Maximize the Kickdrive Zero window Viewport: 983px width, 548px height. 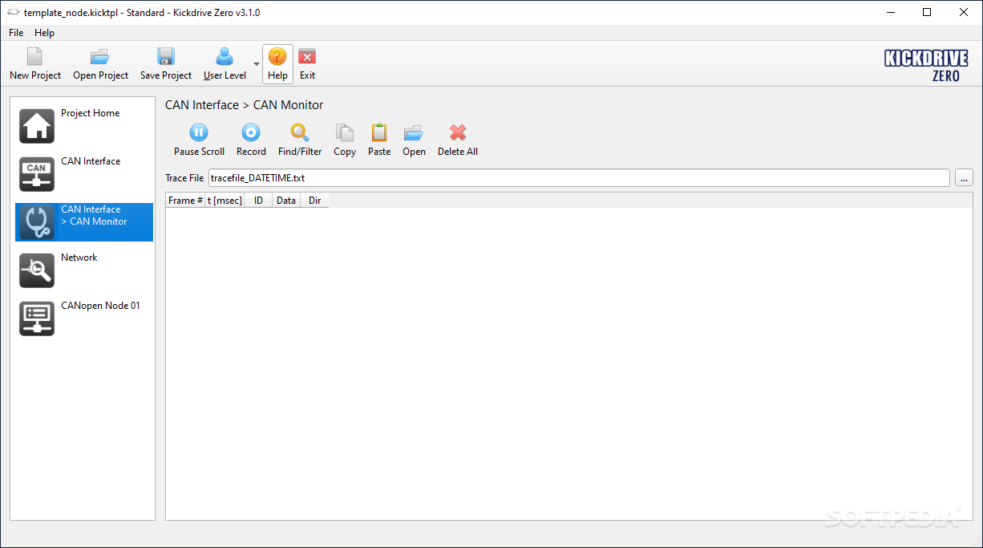pyautogui.click(x=927, y=12)
